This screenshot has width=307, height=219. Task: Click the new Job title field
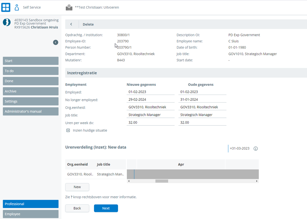(x=151, y=115)
